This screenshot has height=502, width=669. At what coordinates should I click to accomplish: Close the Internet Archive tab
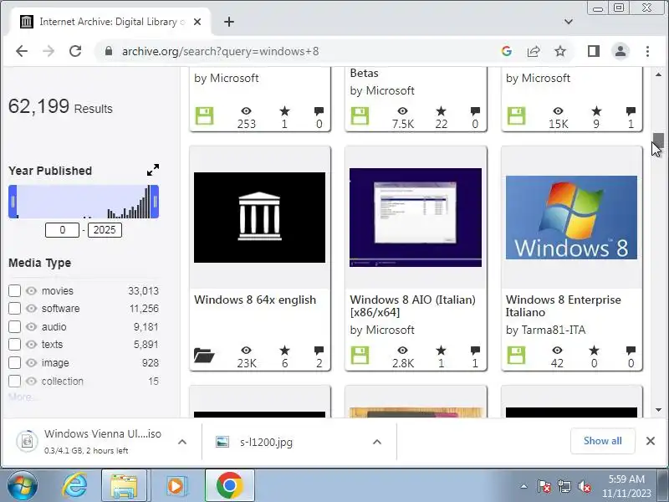[x=197, y=22]
